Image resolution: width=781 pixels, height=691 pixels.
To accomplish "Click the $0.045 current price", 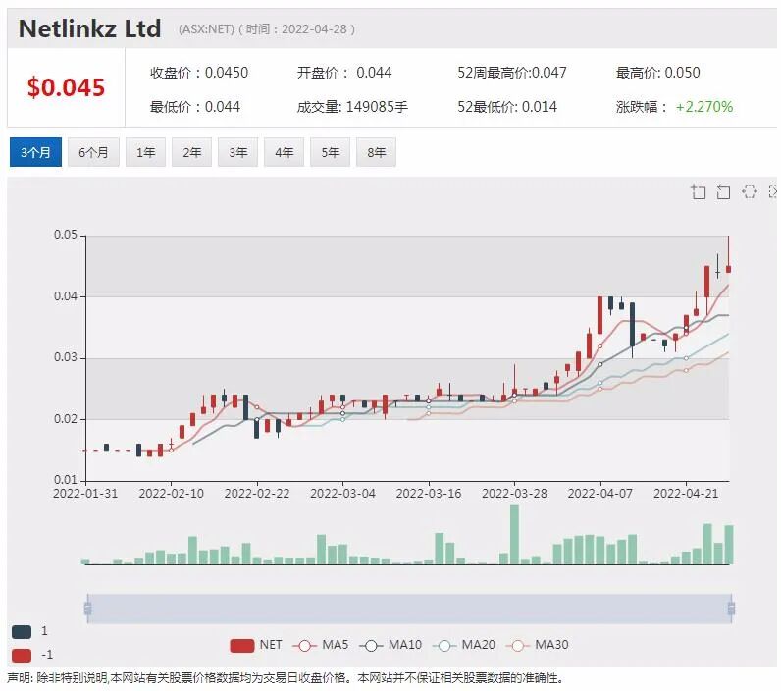I will tap(66, 87).
